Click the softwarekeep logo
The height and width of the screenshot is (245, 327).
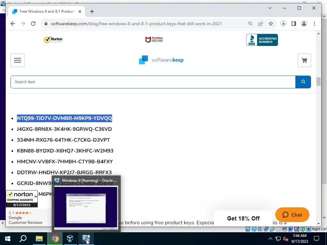(161, 60)
